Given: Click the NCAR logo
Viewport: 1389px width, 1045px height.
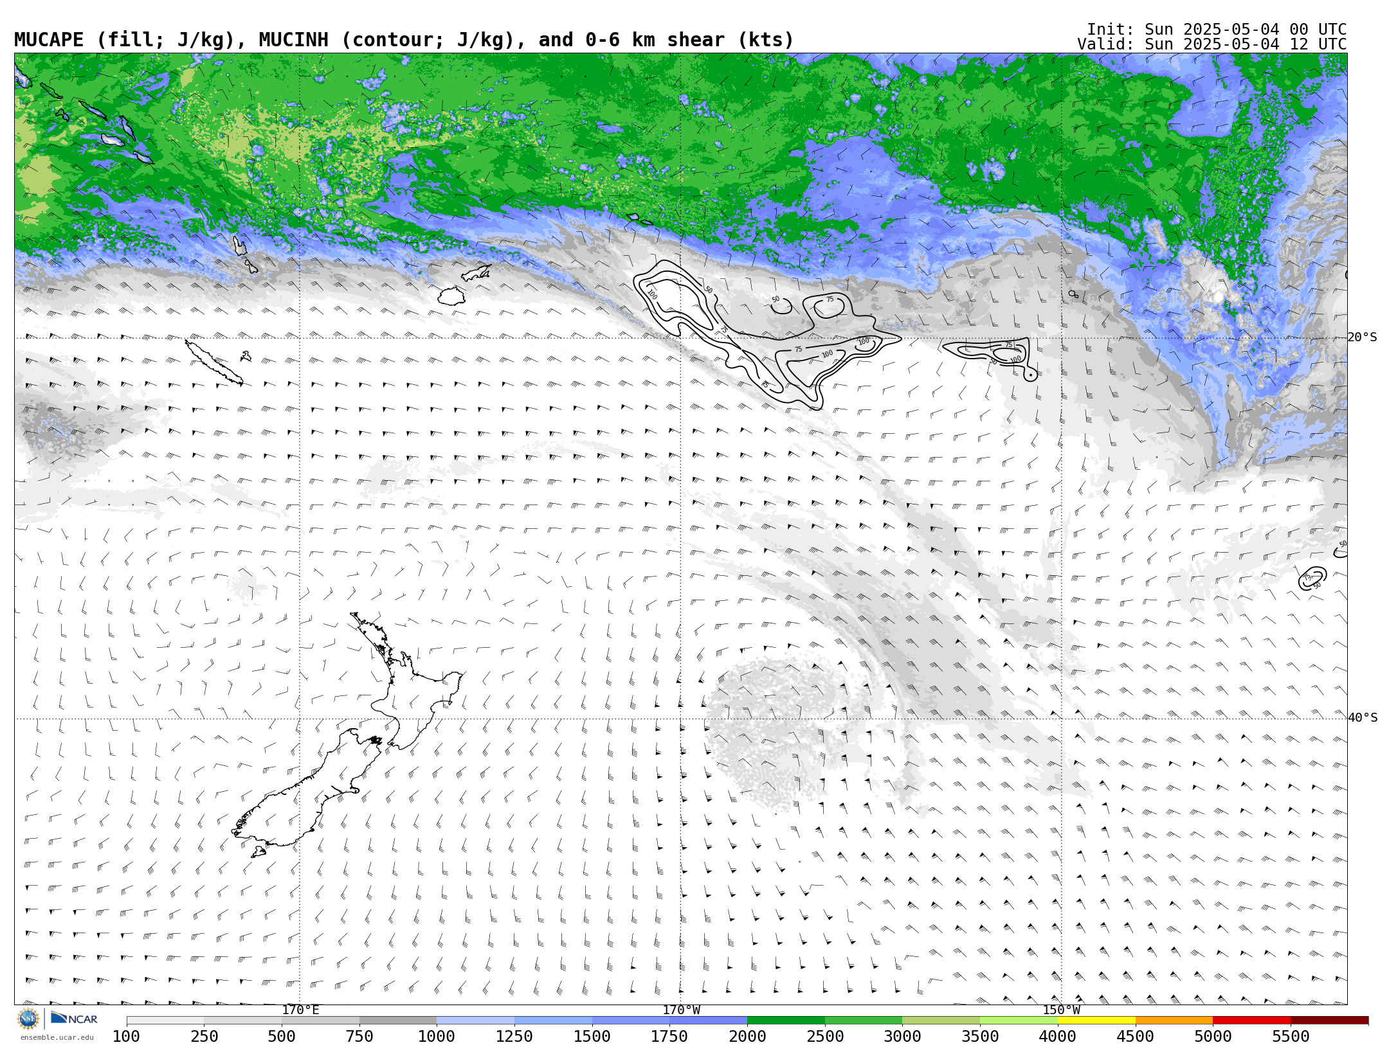Looking at the screenshot, I should (74, 1019).
